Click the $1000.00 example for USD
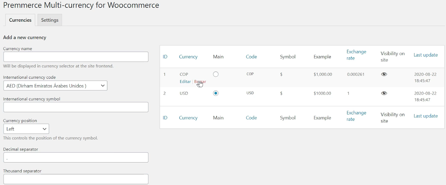 coord(322,93)
